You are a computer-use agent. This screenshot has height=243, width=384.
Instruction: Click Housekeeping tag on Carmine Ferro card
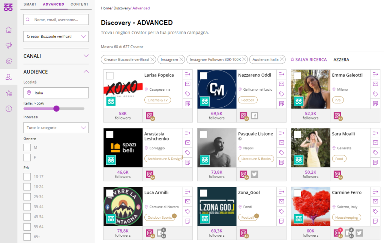(x=346, y=217)
